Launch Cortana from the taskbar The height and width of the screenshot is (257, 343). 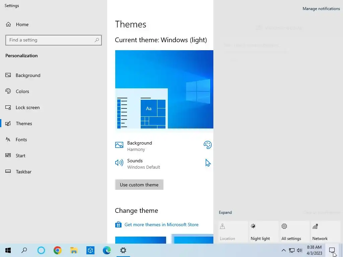(41, 250)
